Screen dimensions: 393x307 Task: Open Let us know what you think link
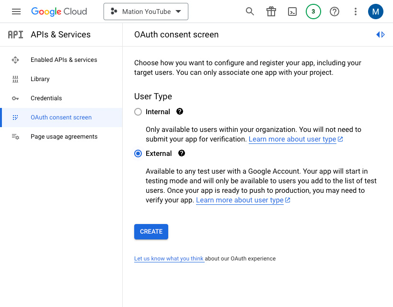click(169, 259)
